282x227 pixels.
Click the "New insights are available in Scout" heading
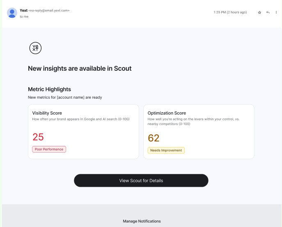pos(80,69)
